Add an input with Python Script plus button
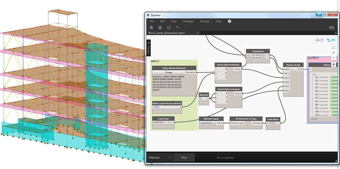The image size is (340, 169). (x=292, y=69)
